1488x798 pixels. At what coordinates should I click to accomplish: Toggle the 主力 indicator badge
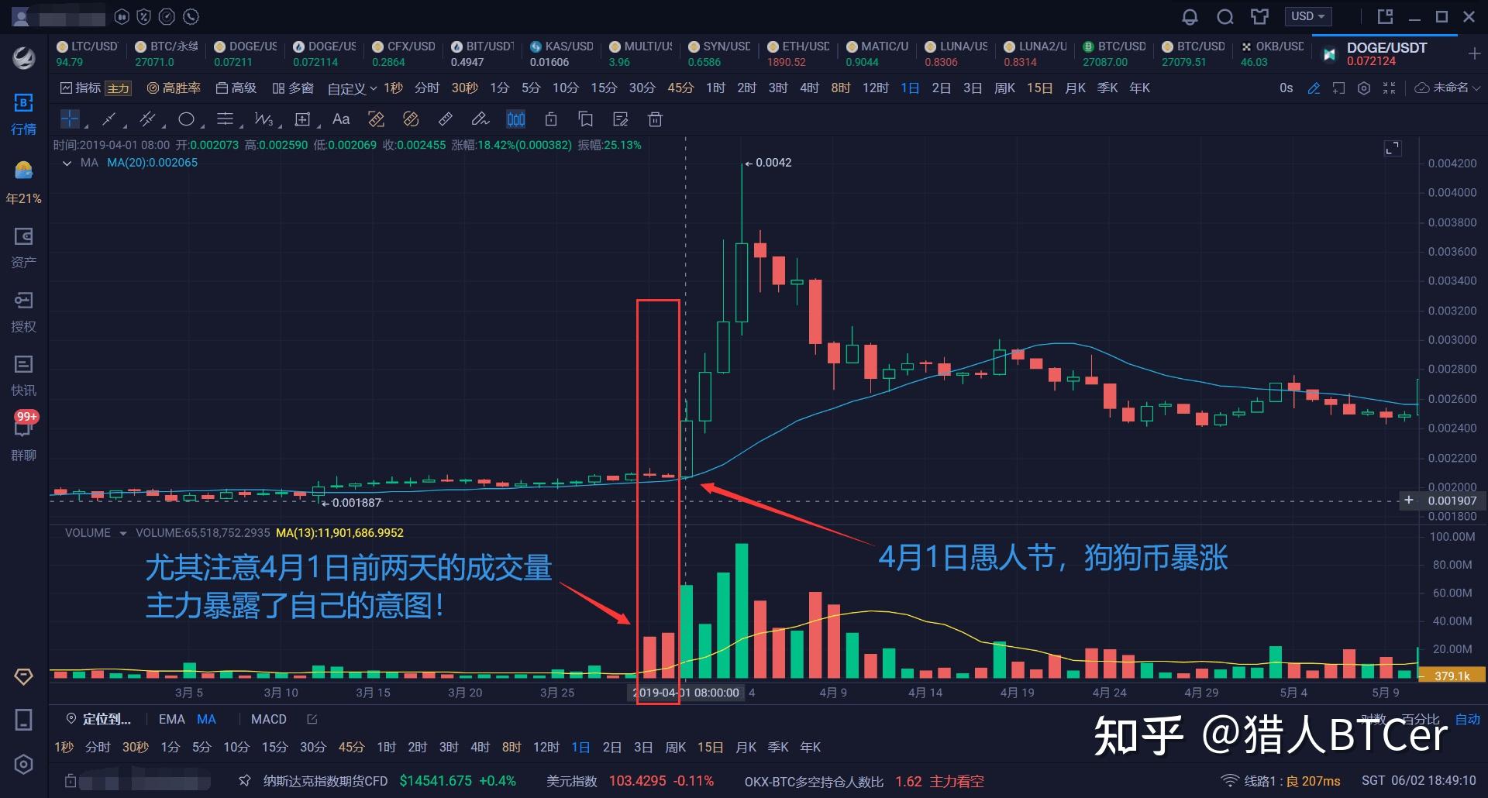(x=118, y=88)
